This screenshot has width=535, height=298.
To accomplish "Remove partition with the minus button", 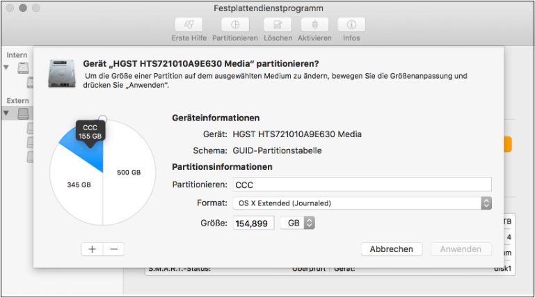I will 113,249.
